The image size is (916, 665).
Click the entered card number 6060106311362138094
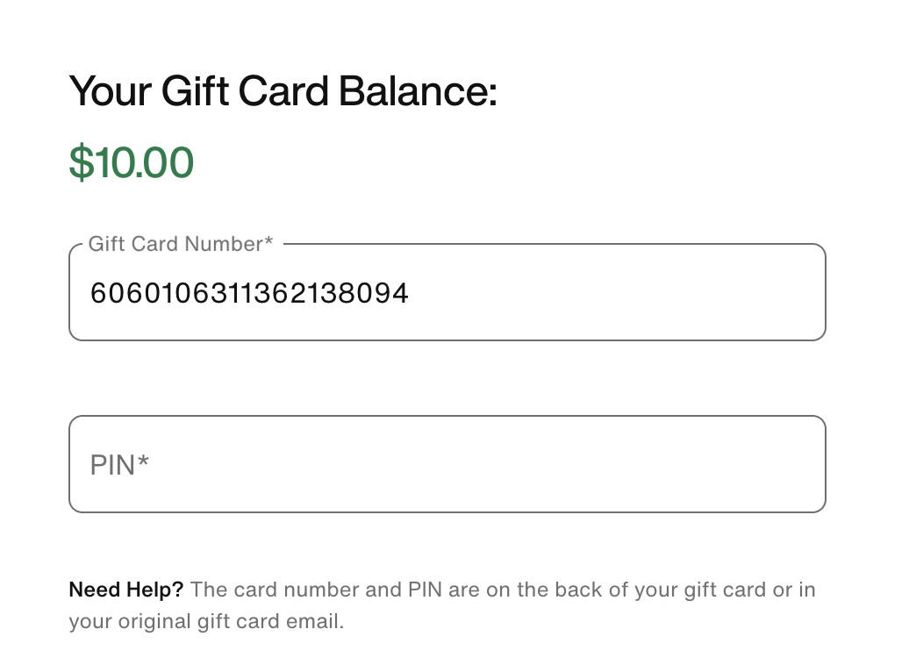tap(249, 292)
